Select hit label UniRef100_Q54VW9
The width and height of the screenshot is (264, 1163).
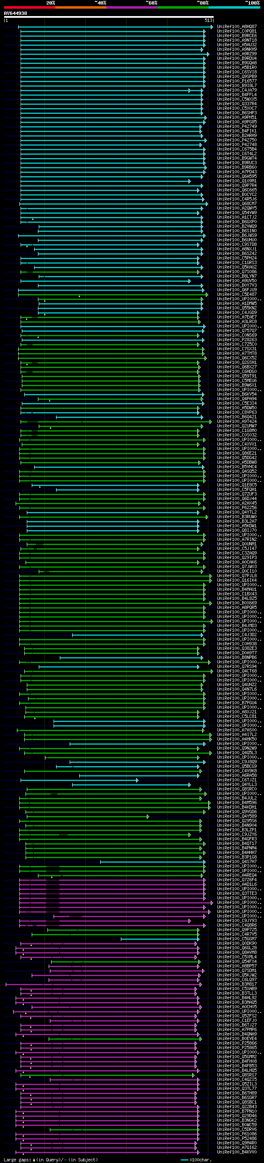tap(237, 212)
